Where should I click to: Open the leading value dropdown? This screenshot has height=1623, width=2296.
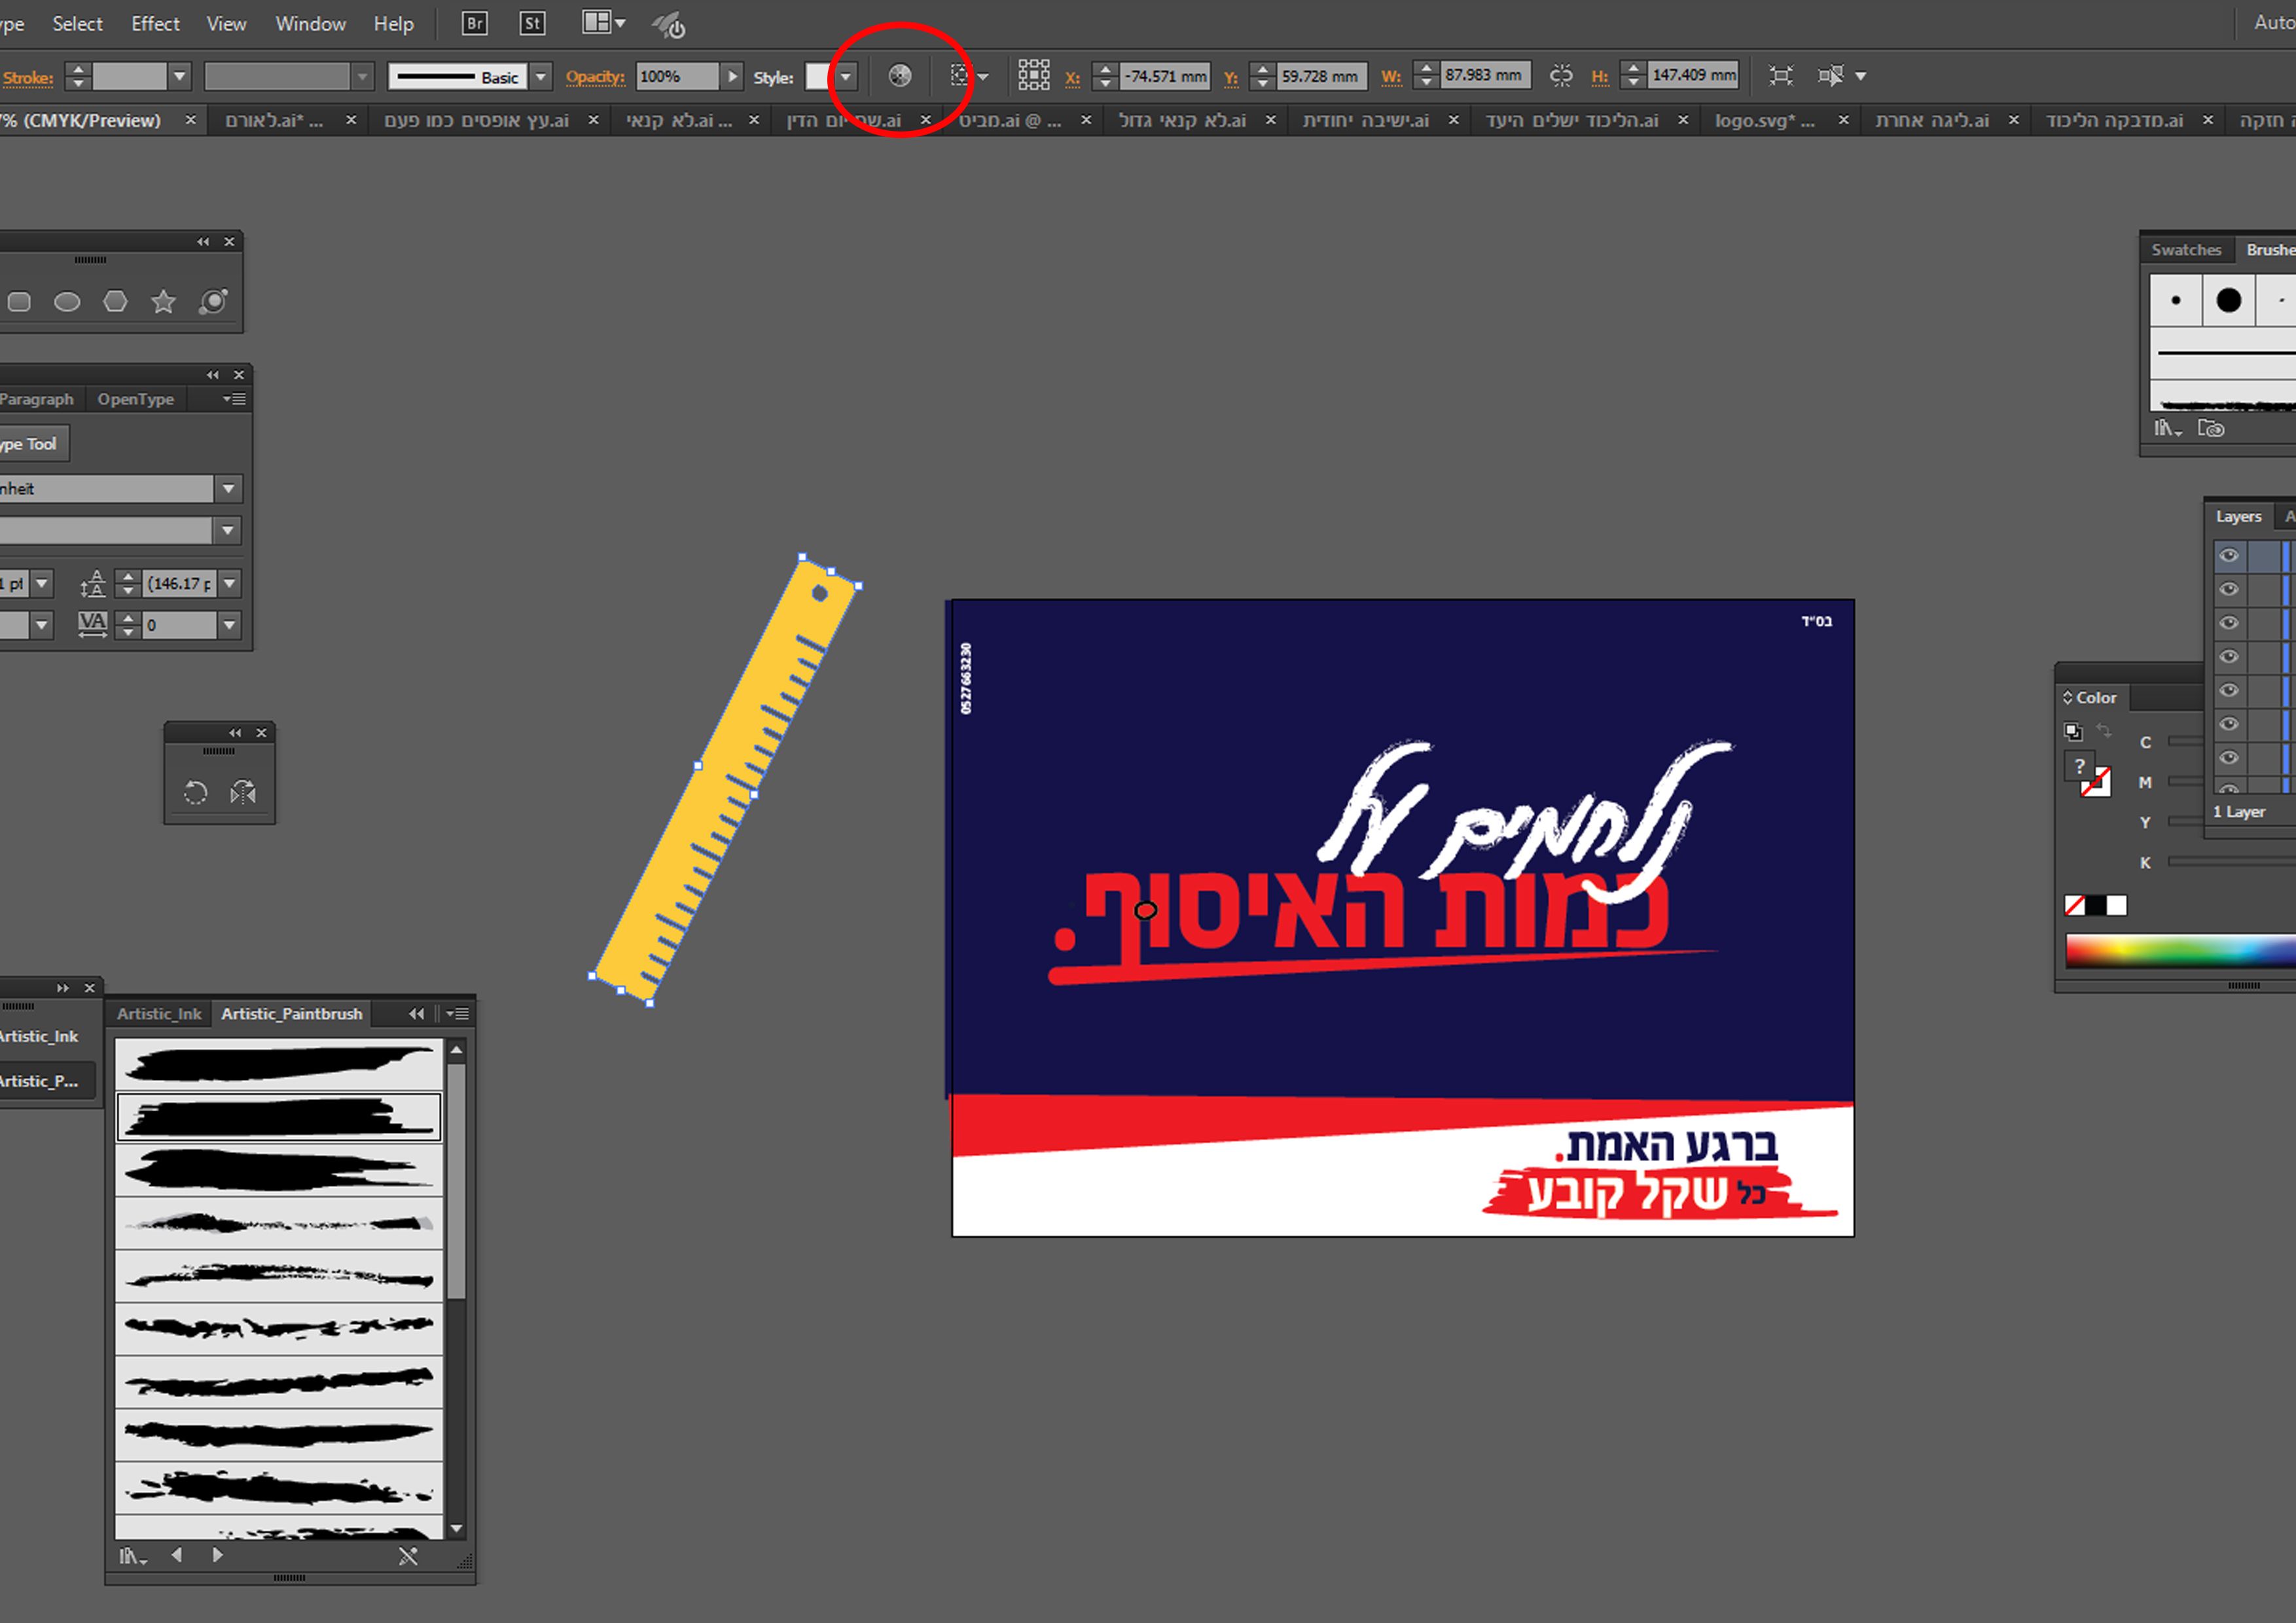point(230,583)
